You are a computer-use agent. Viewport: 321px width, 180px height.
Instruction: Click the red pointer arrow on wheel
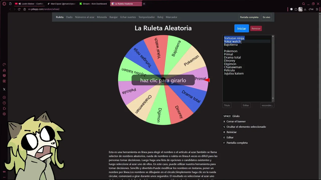(207, 80)
